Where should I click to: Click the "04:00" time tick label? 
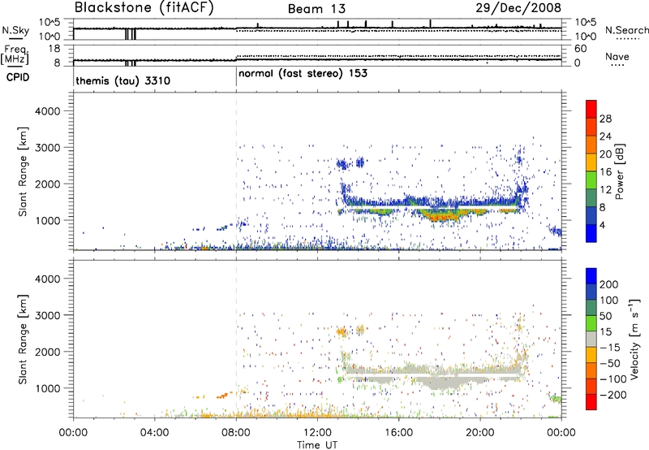tap(154, 433)
